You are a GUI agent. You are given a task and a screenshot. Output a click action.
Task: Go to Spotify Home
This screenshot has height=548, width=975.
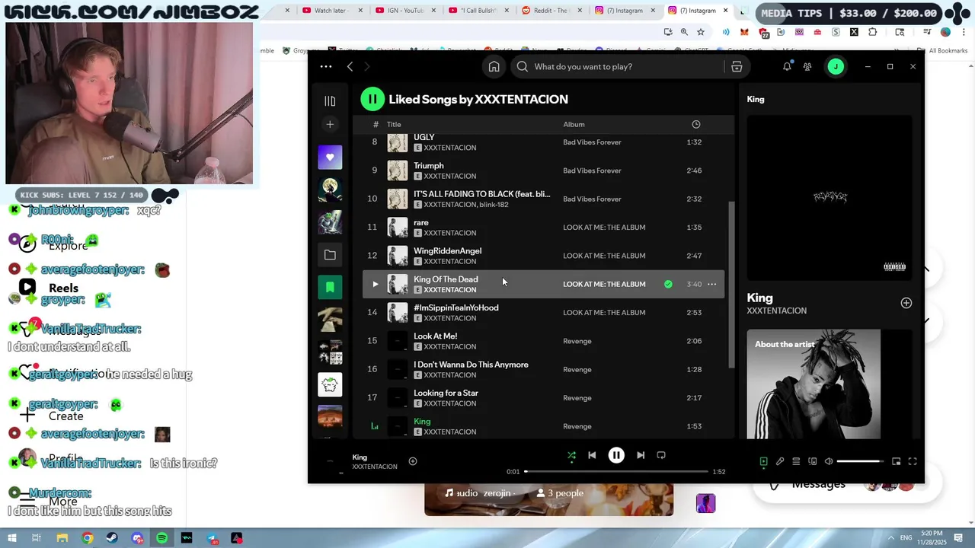click(x=494, y=67)
